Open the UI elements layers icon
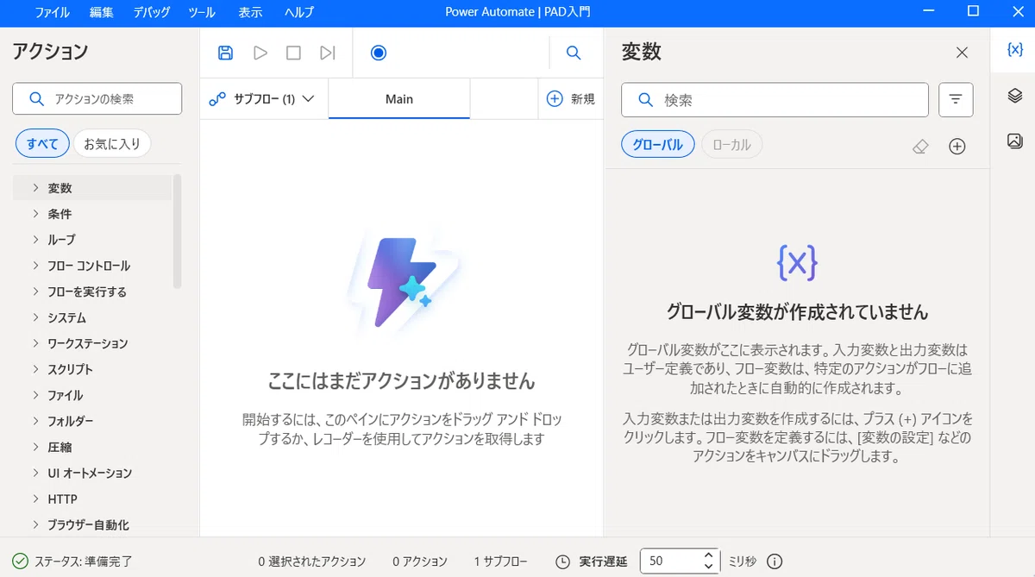The image size is (1035, 577). [1015, 95]
